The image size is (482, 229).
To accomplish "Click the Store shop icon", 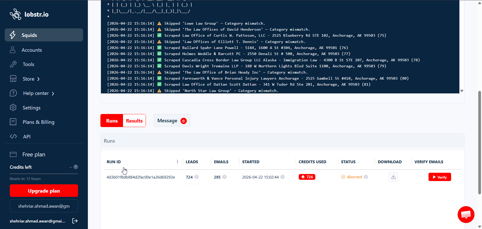I will 13,79.
